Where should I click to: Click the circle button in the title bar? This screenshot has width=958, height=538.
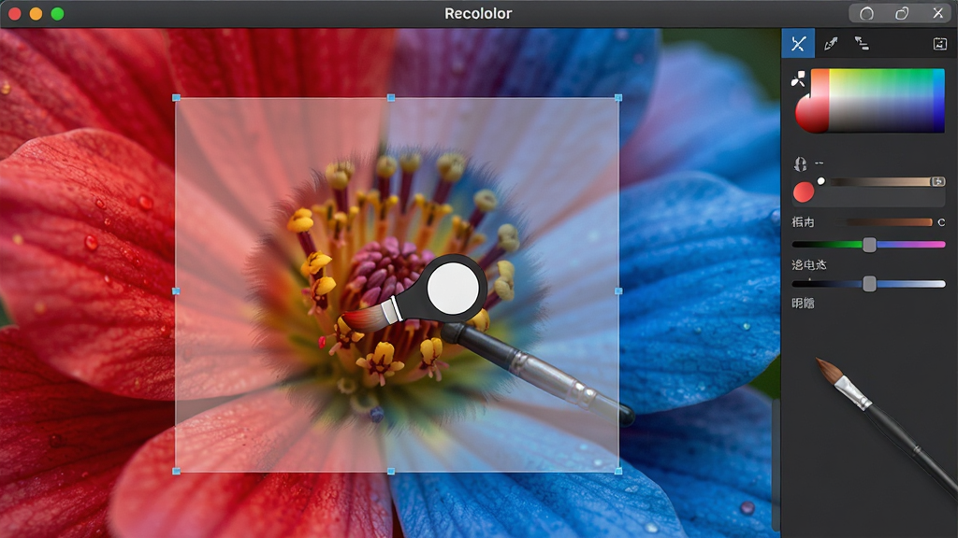866,13
